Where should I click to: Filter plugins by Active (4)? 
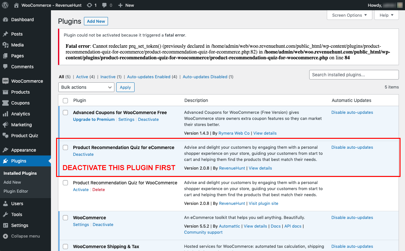(86, 77)
